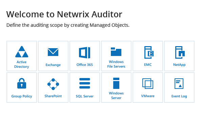Select the Exchange envelope tile
Screen dimensions: 200x134
coord(53,56)
